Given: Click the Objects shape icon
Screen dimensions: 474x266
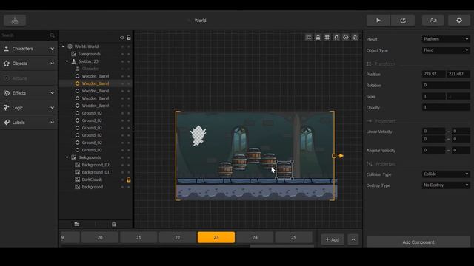Looking at the screenshot, I should 7,64.
